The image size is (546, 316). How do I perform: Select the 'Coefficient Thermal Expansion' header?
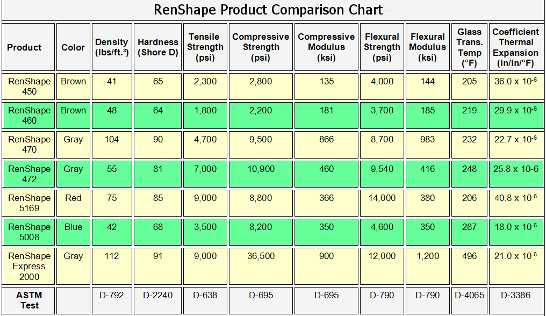point(516,47)
